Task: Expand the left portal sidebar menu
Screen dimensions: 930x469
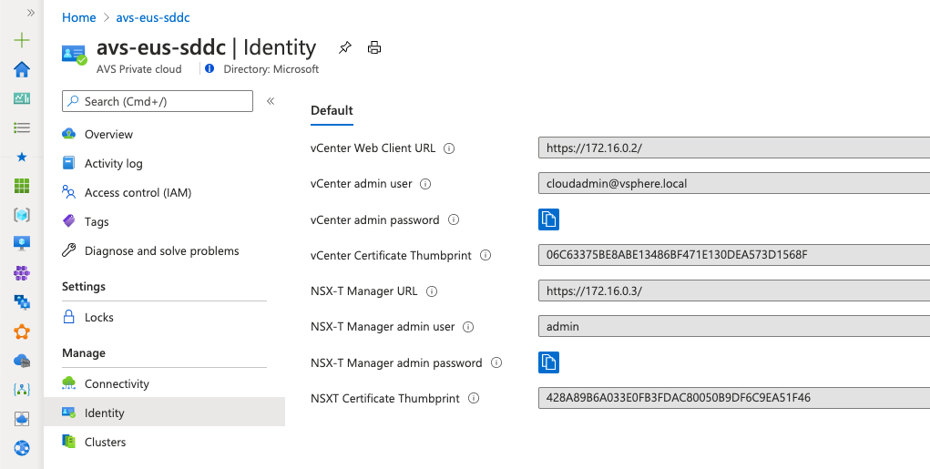Action: coord(29,14)
